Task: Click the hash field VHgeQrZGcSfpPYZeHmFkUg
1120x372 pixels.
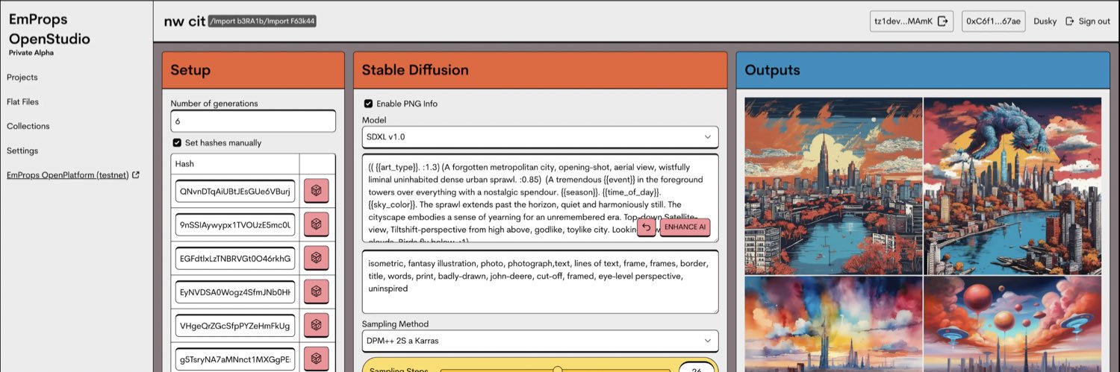Action: (235, 326)
